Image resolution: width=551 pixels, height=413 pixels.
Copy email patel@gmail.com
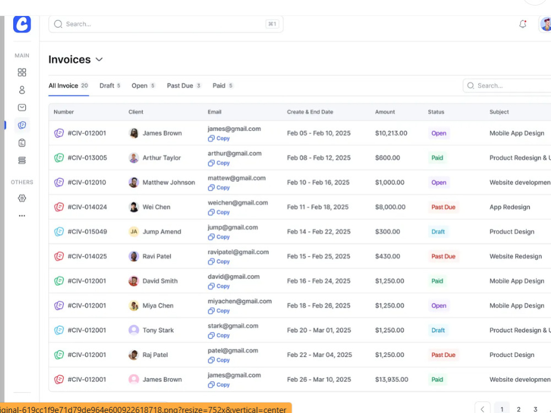click(219, 360)
